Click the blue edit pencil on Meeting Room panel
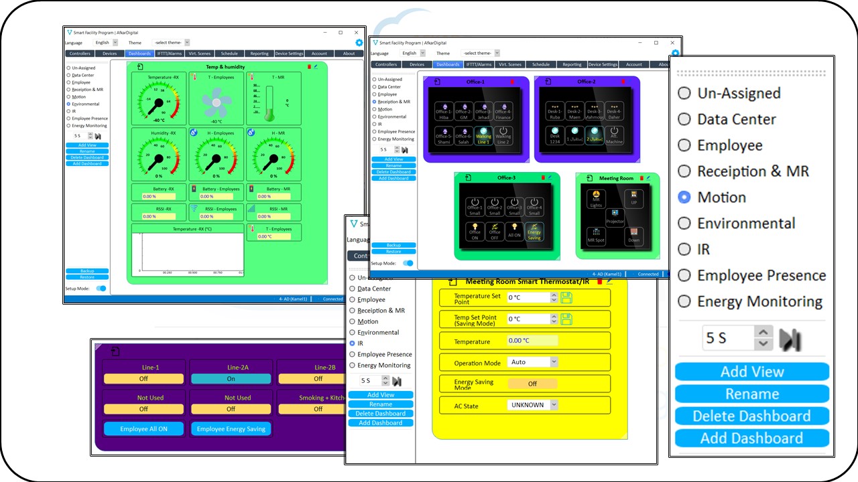The image size is (858, 482). [x=648, y=178]
